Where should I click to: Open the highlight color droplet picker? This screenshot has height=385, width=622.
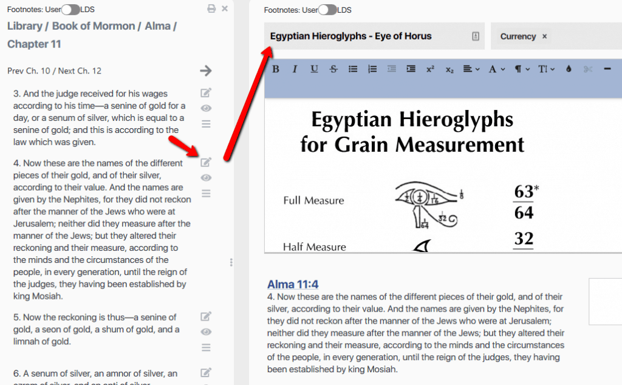pyautogui.click(x=568, y=69)
